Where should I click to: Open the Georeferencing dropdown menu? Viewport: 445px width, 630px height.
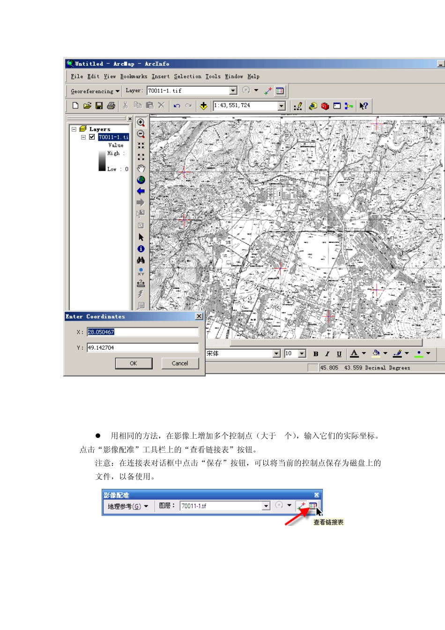(x=95, y=91)
